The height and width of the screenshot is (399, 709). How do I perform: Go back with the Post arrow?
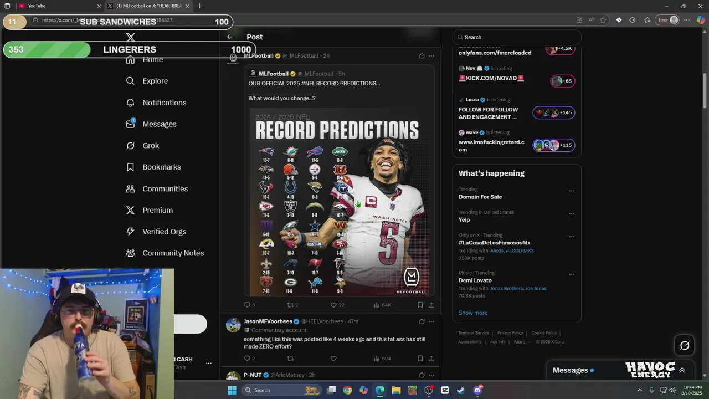230,37
